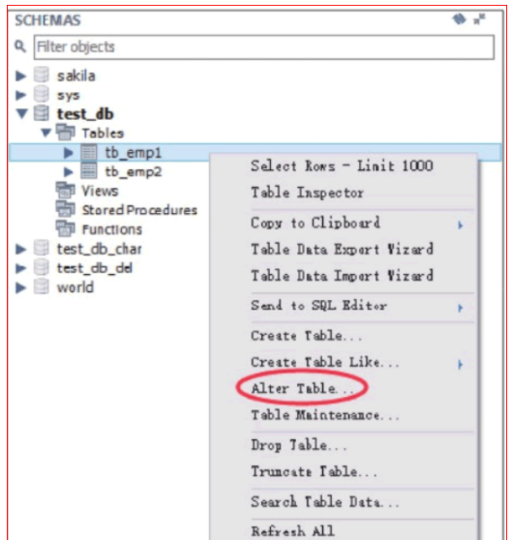Image resolution: width=513 pixels, height=540 pixels.
Task: Select the tb_emp2 table label
Action: pyautogui.click(x=134, y=172)
